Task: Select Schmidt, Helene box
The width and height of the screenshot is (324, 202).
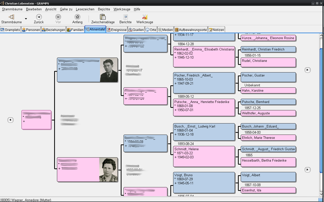Action: click(204, 156)
